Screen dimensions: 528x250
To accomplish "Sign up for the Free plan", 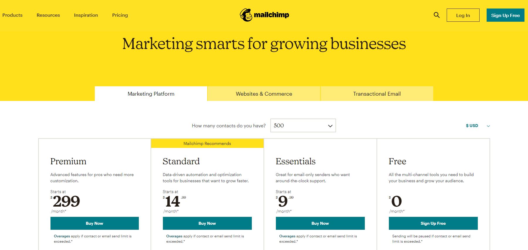I will click(x=433, y=223).
